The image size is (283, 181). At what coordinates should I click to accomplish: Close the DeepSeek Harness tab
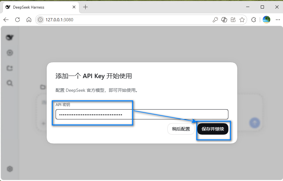[74, 7]
